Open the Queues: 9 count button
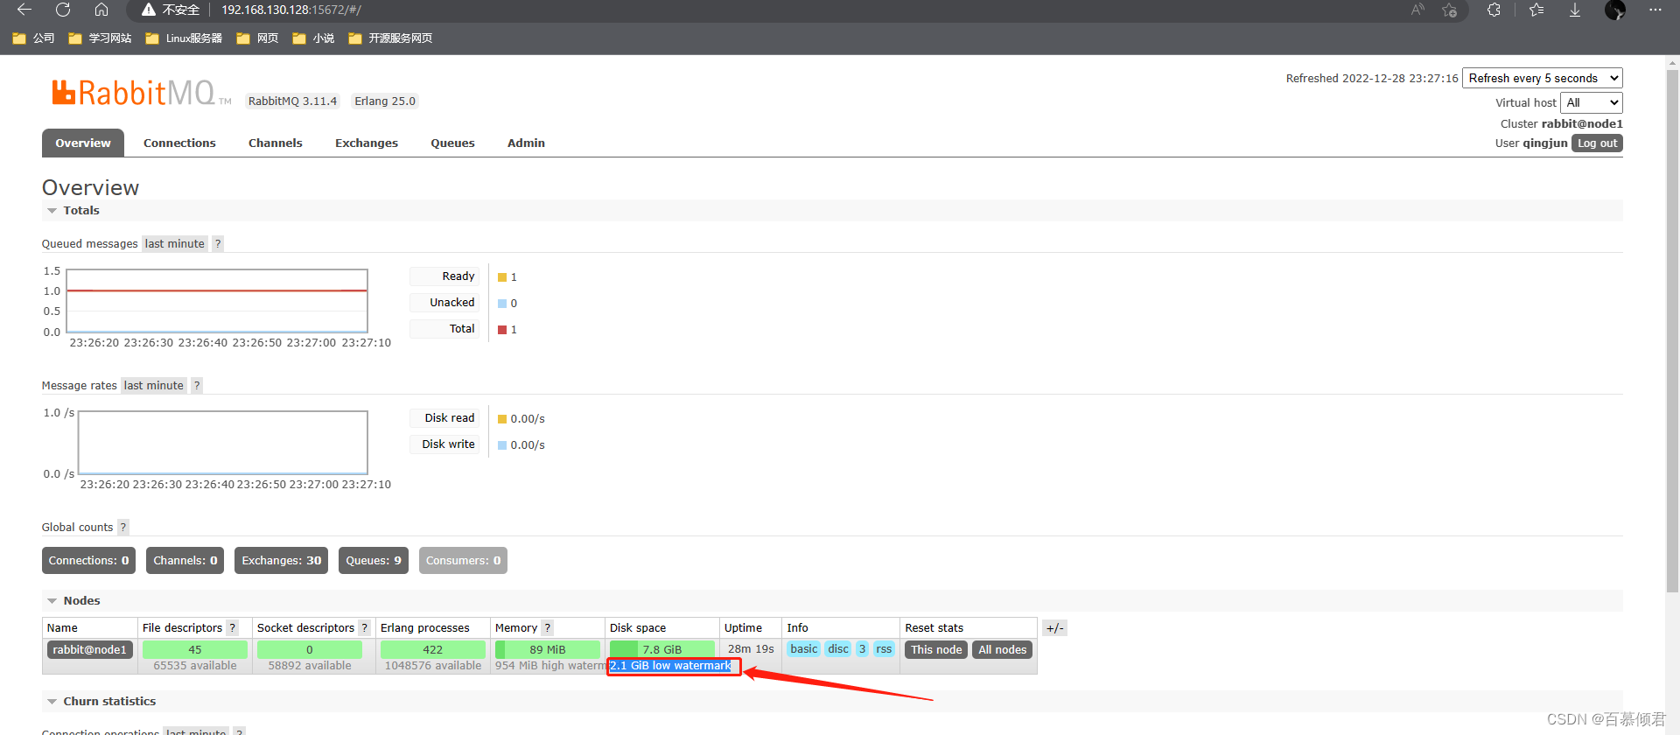This screenshot has width=1680, height=735. pos(374,561)
